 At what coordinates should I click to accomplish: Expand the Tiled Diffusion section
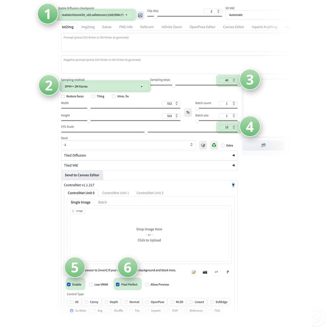tap(149, 155)
